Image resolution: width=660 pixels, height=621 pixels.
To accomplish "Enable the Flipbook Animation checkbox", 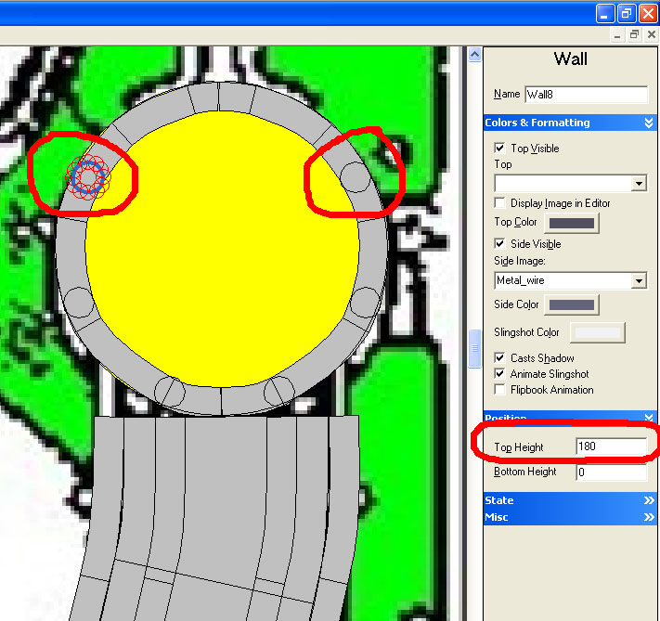I will click(x=500, y=390).
